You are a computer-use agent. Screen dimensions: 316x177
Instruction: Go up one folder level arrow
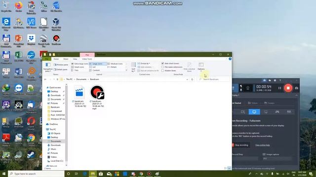click(x=57, y=80)
